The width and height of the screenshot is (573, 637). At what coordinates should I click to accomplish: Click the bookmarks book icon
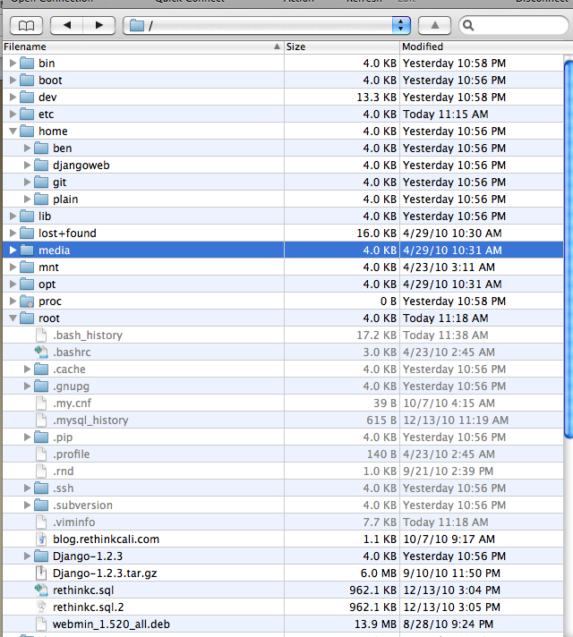point(30,25)
